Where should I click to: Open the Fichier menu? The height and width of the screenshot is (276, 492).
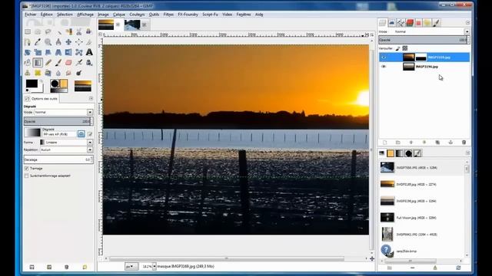[x=31, y=15]
